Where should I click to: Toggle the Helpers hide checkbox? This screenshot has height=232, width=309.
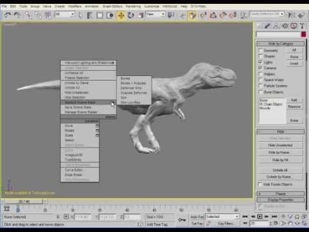coord(260,74)
